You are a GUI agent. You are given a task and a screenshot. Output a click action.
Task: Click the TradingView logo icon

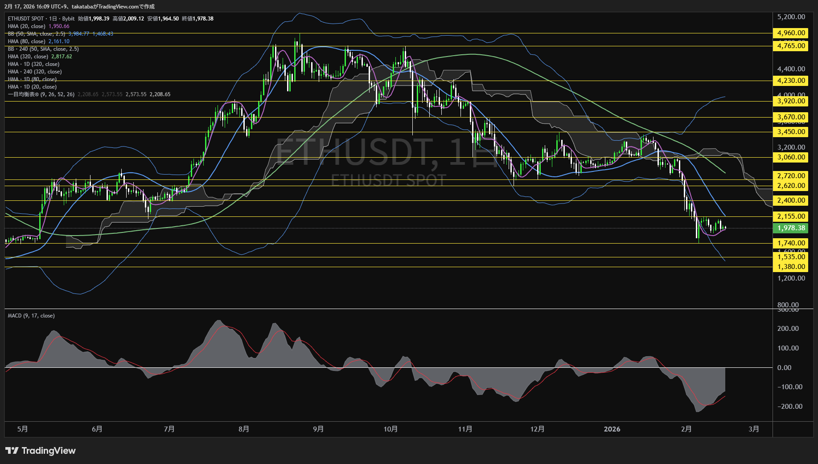(12, 451)
